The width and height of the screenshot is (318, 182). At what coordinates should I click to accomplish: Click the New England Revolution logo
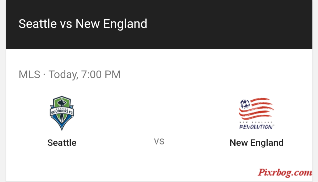click(x=256, y=114)
